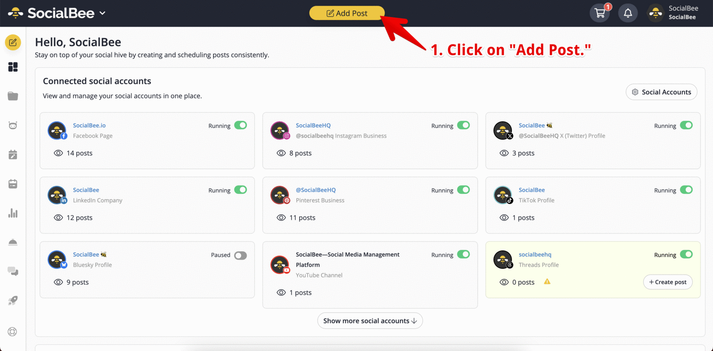Open the dashboard grid icon in sidebar
This screenshot has width=713, height=351.
(x=13, y=67)
